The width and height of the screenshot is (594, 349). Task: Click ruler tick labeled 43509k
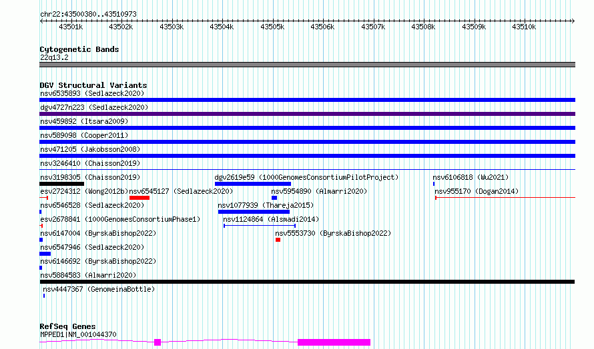(x=474, y=27)
